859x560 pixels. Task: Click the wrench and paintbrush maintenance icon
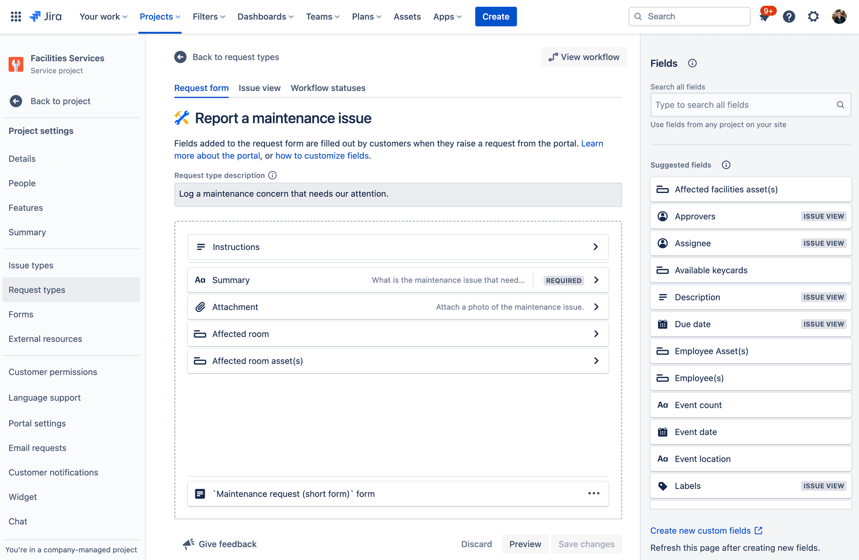coord(181,118)
